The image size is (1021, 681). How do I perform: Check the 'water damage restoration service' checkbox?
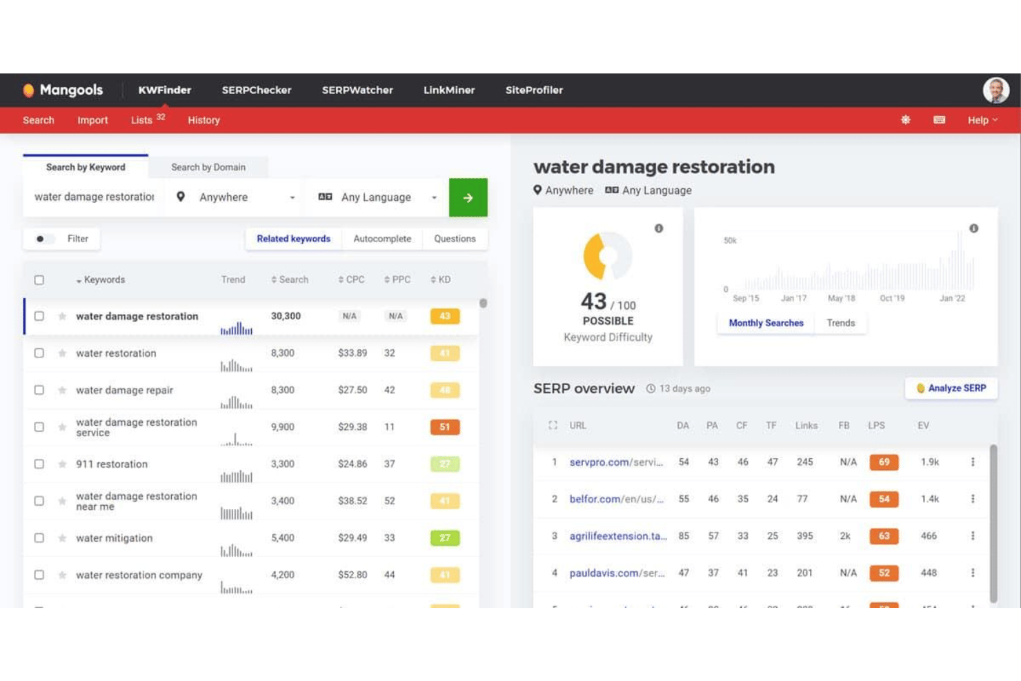coord(39,427)
